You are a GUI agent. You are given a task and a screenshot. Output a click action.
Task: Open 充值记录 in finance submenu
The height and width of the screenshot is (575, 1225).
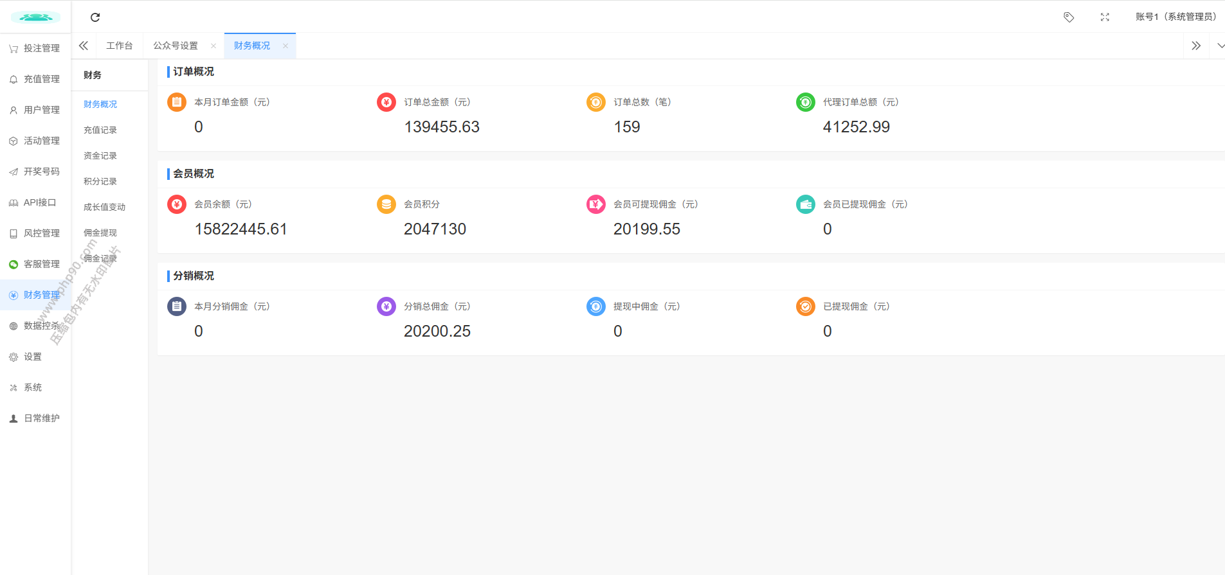[100, 130]
